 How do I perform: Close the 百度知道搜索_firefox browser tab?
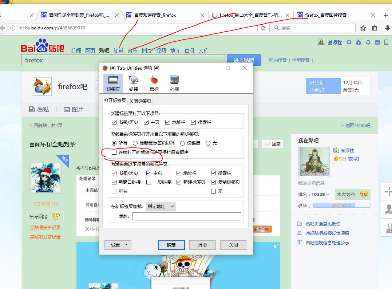pyautogui.click(x=202, y=15)
